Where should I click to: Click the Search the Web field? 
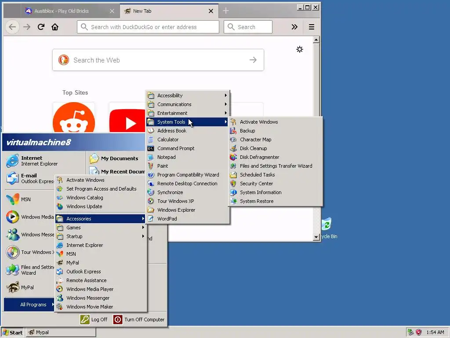tap(158, 60)
